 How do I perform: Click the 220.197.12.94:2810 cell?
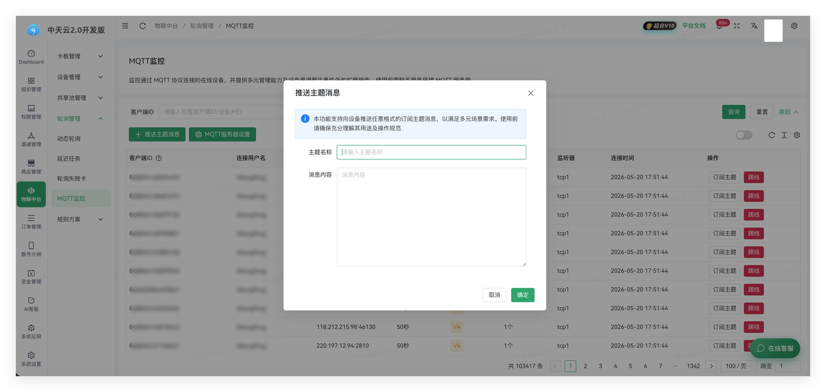342,345
